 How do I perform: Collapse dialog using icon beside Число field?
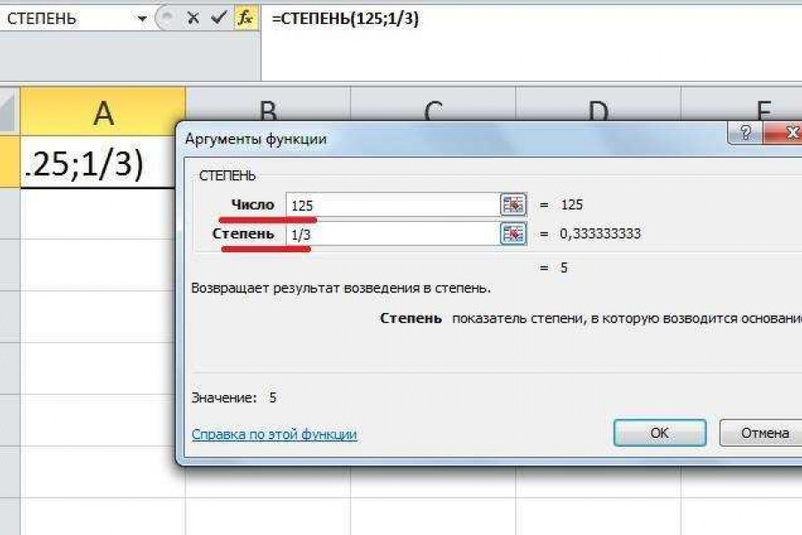click(514, 204)
